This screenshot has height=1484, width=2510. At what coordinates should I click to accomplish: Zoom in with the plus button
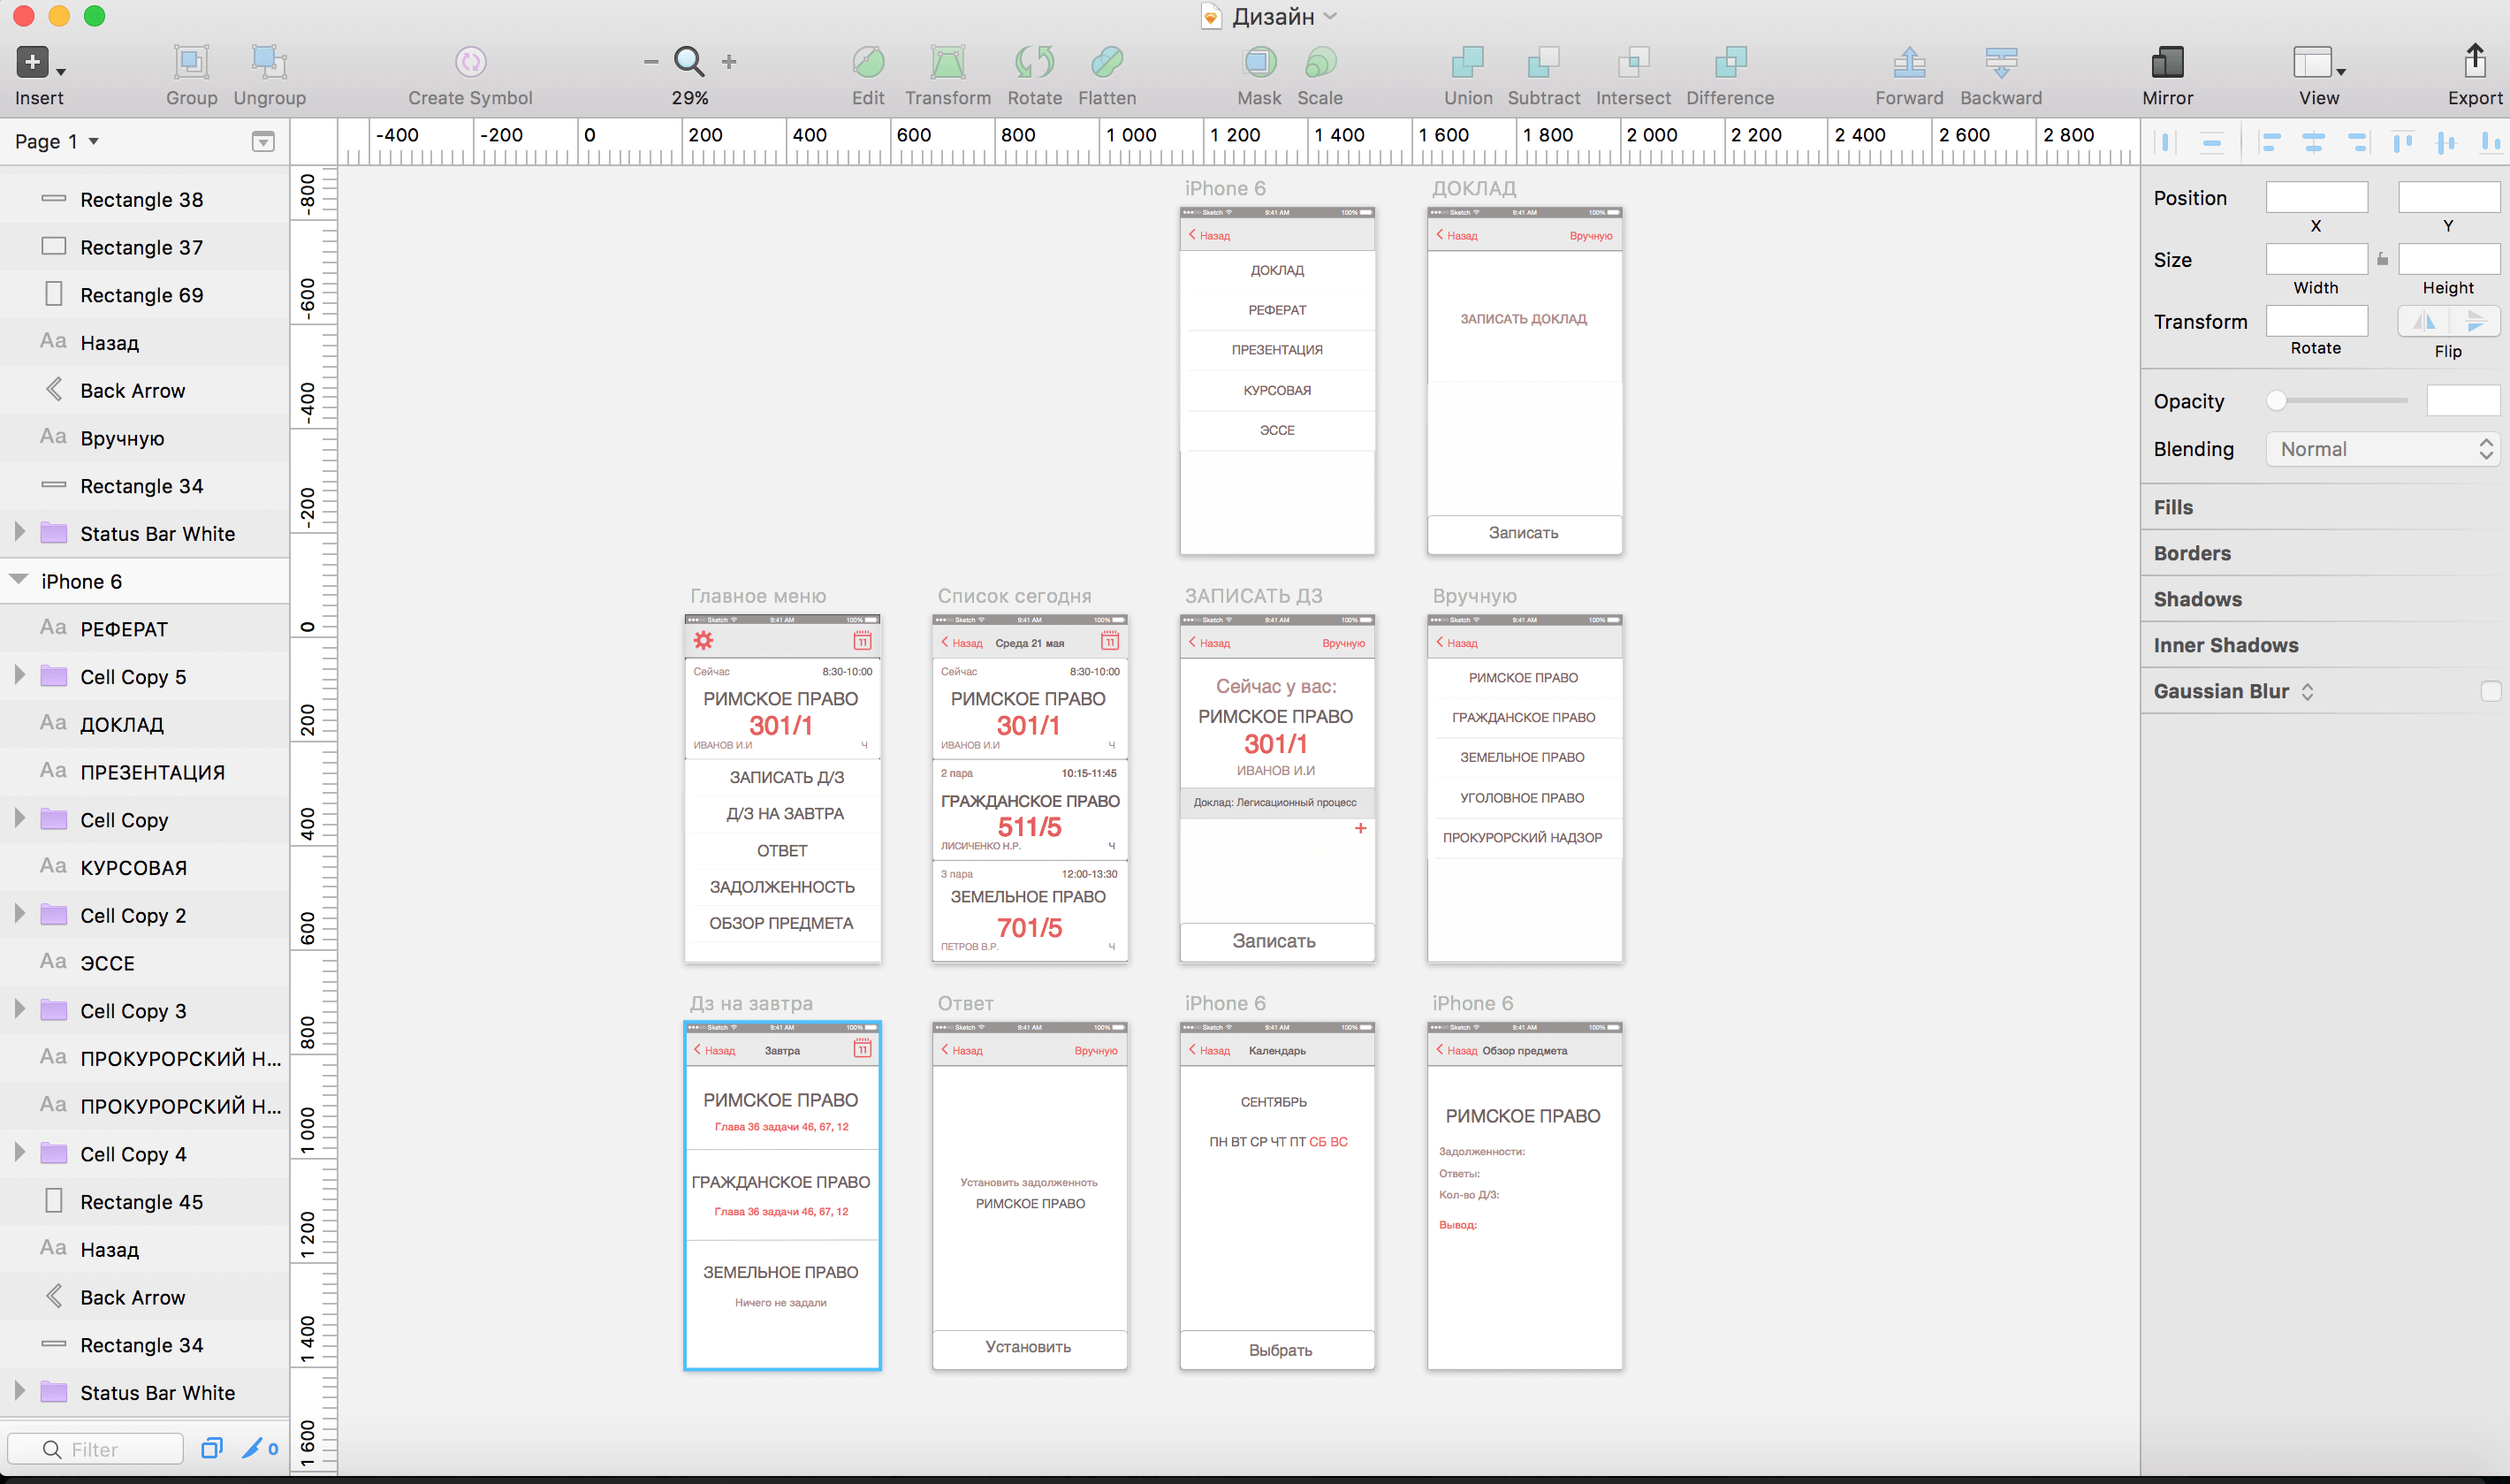tap(730, 62)
